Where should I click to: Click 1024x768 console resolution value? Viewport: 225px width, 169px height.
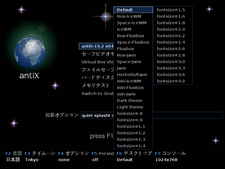166,160
